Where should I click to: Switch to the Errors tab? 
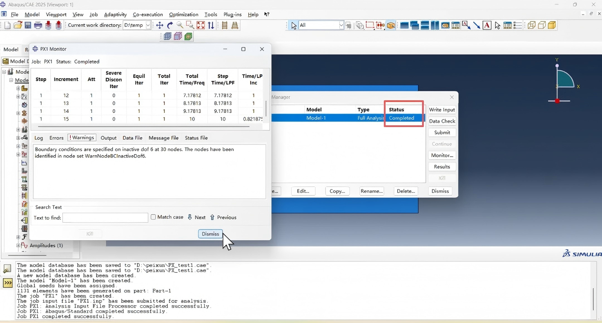click(x=56, y=138)
